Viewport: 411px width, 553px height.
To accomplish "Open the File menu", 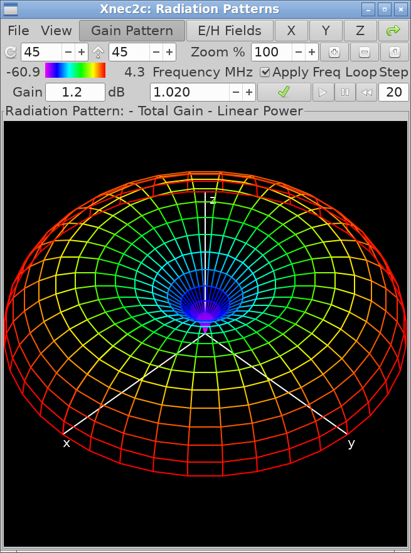I will 19,31.
